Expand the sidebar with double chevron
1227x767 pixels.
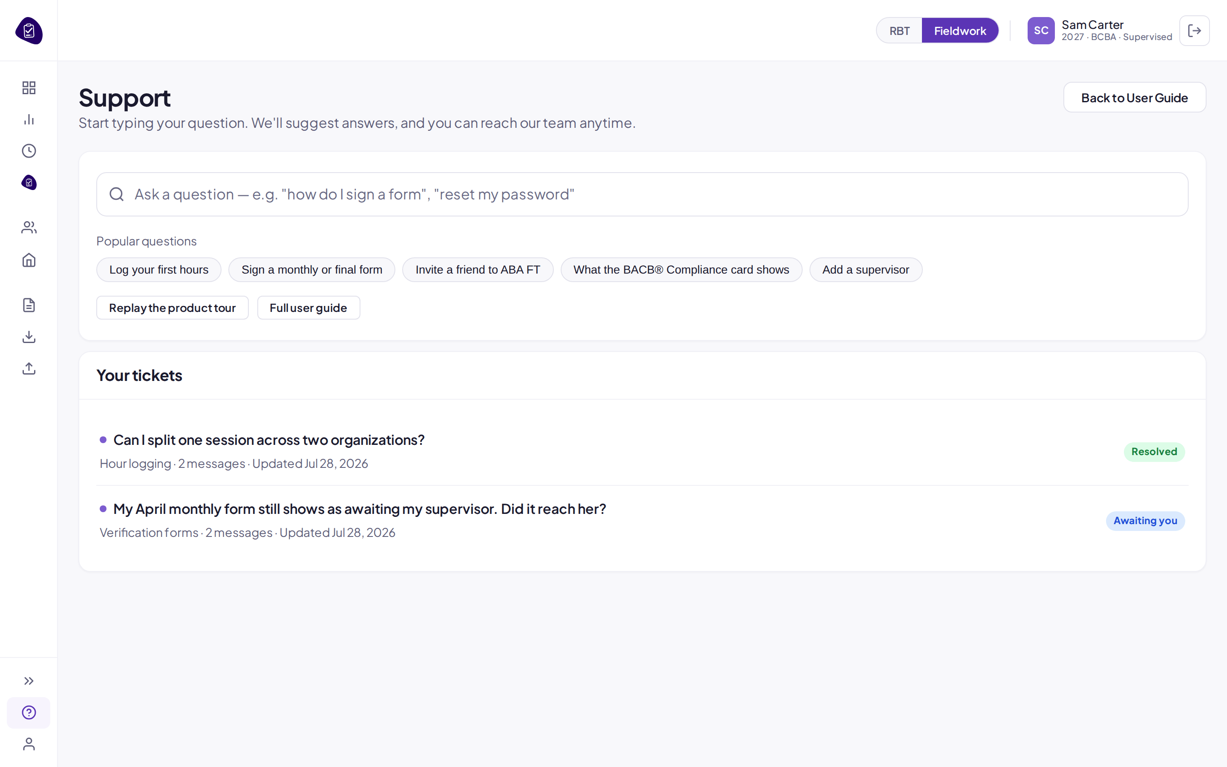(x=29, y=681)
